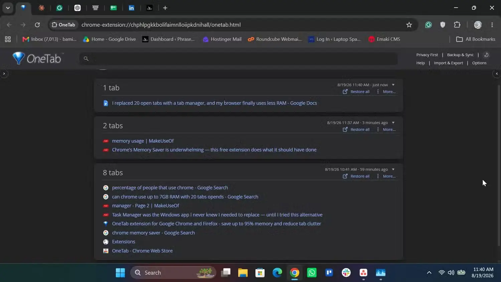
Task: Open a new browser tab
Action: pyautogui.click(x=165, y=8)
